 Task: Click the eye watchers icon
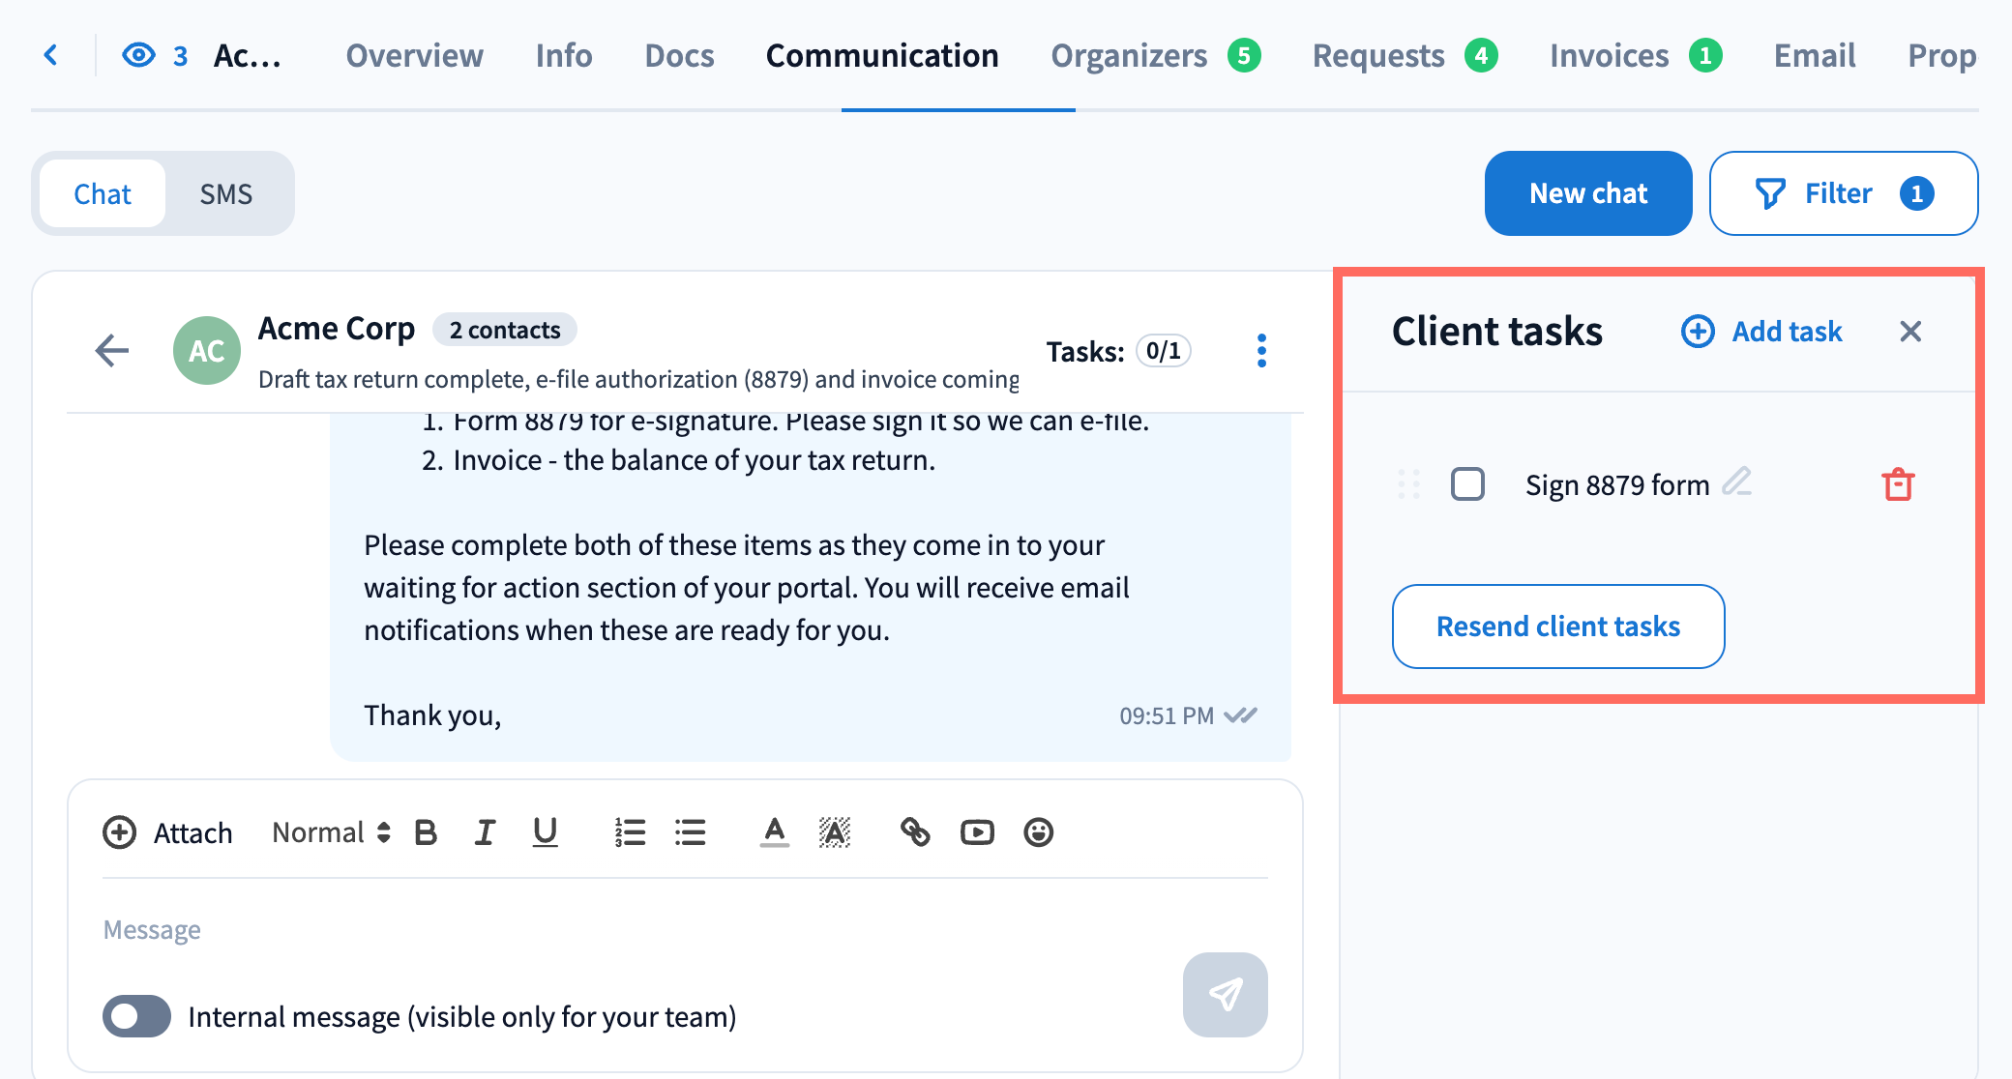[139, 55]
